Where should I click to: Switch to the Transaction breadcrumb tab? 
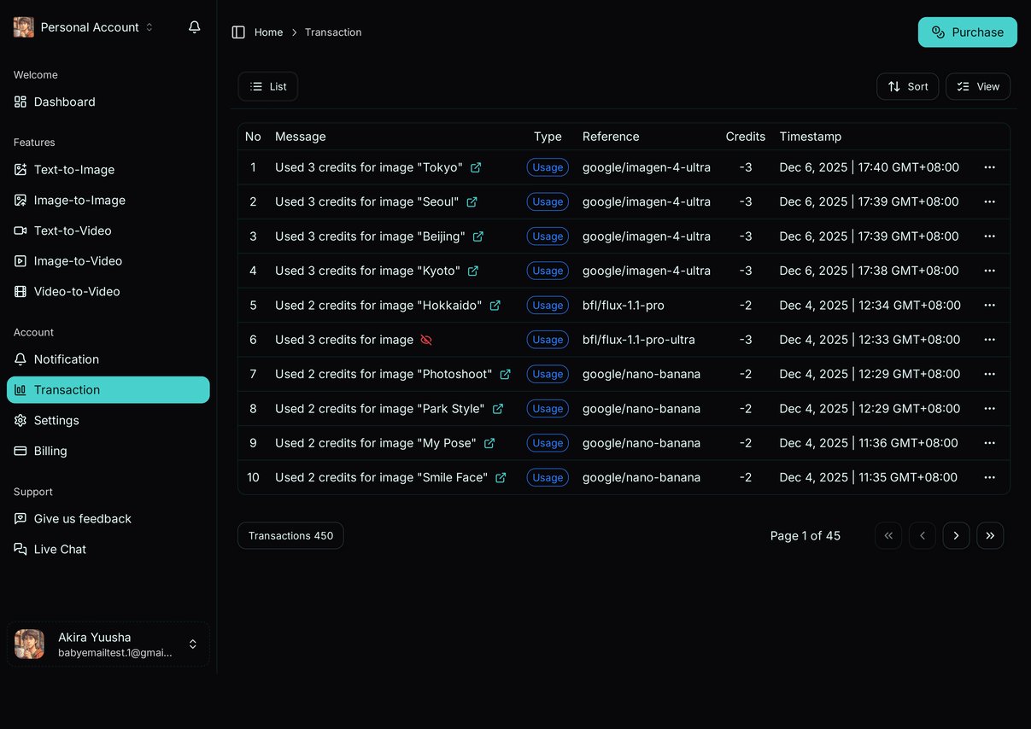pos(333,32)
